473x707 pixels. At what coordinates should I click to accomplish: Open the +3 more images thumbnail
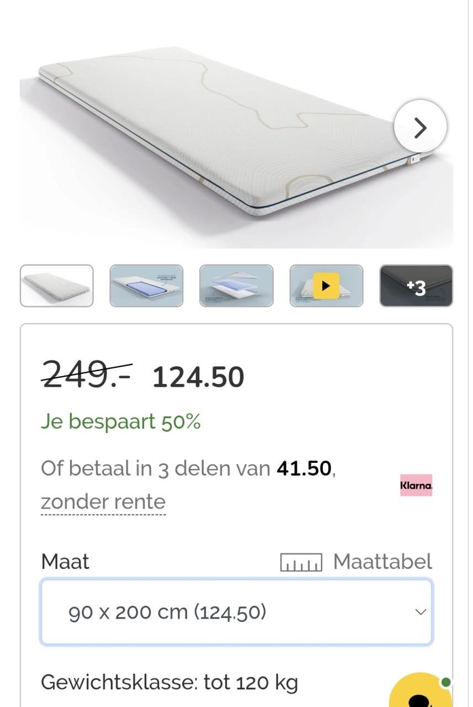point(416,286)
